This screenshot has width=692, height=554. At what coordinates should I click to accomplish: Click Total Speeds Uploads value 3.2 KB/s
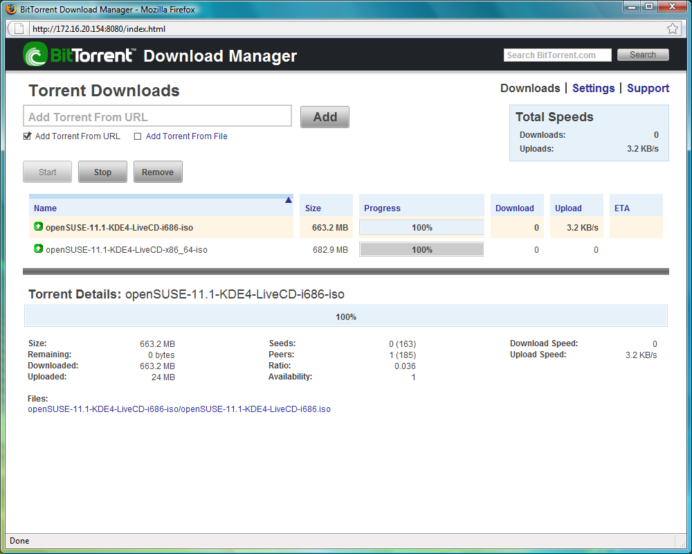click(x=642, y=148)
